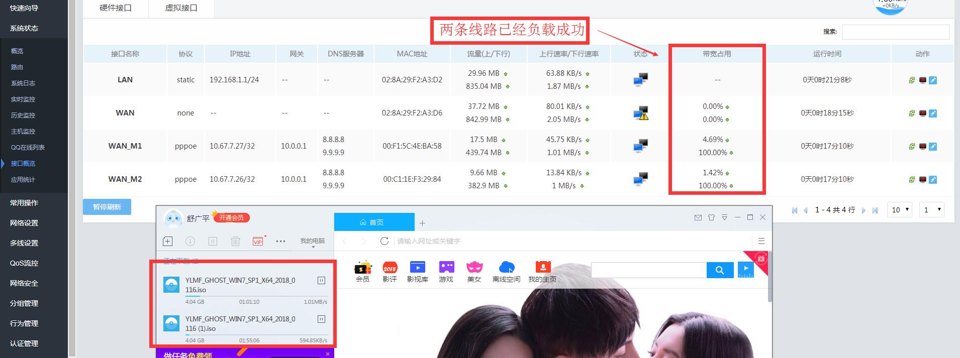Image resolution: width=960 pixels, height=358 pixels.
Task: Edit the WAN_M2 interface with the pencil icon
Action: 933,179
